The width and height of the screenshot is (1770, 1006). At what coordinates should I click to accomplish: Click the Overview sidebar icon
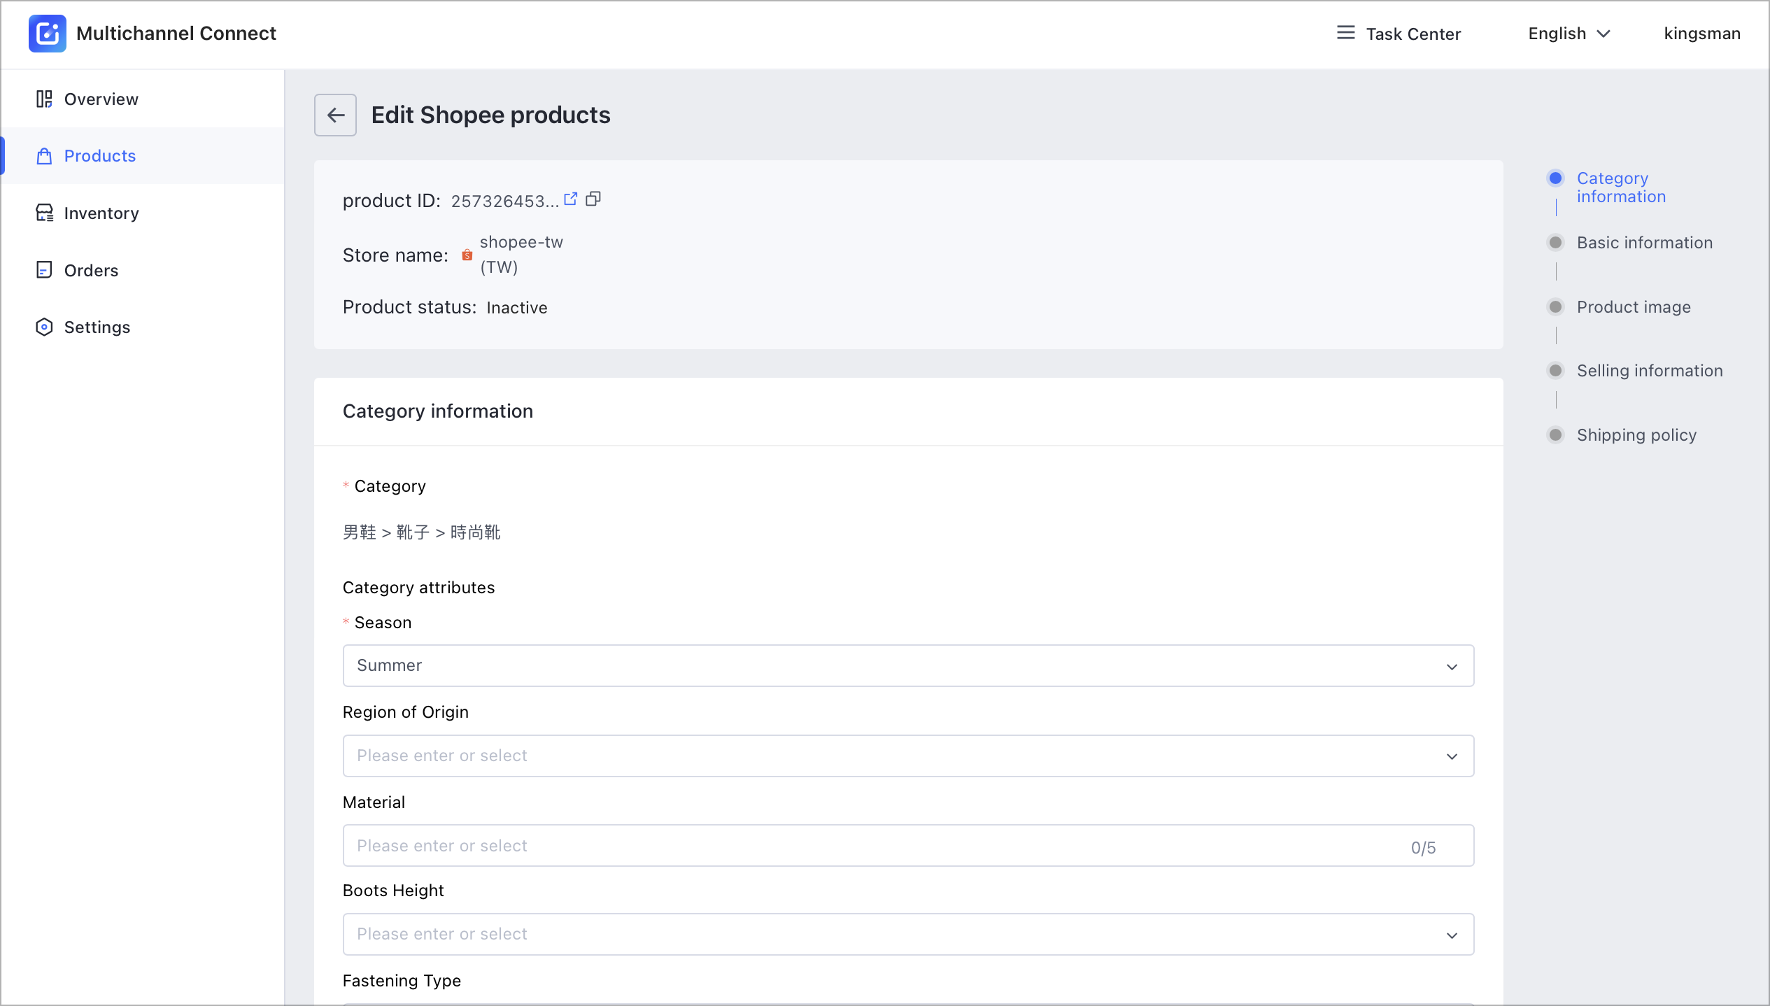(44, 99)
